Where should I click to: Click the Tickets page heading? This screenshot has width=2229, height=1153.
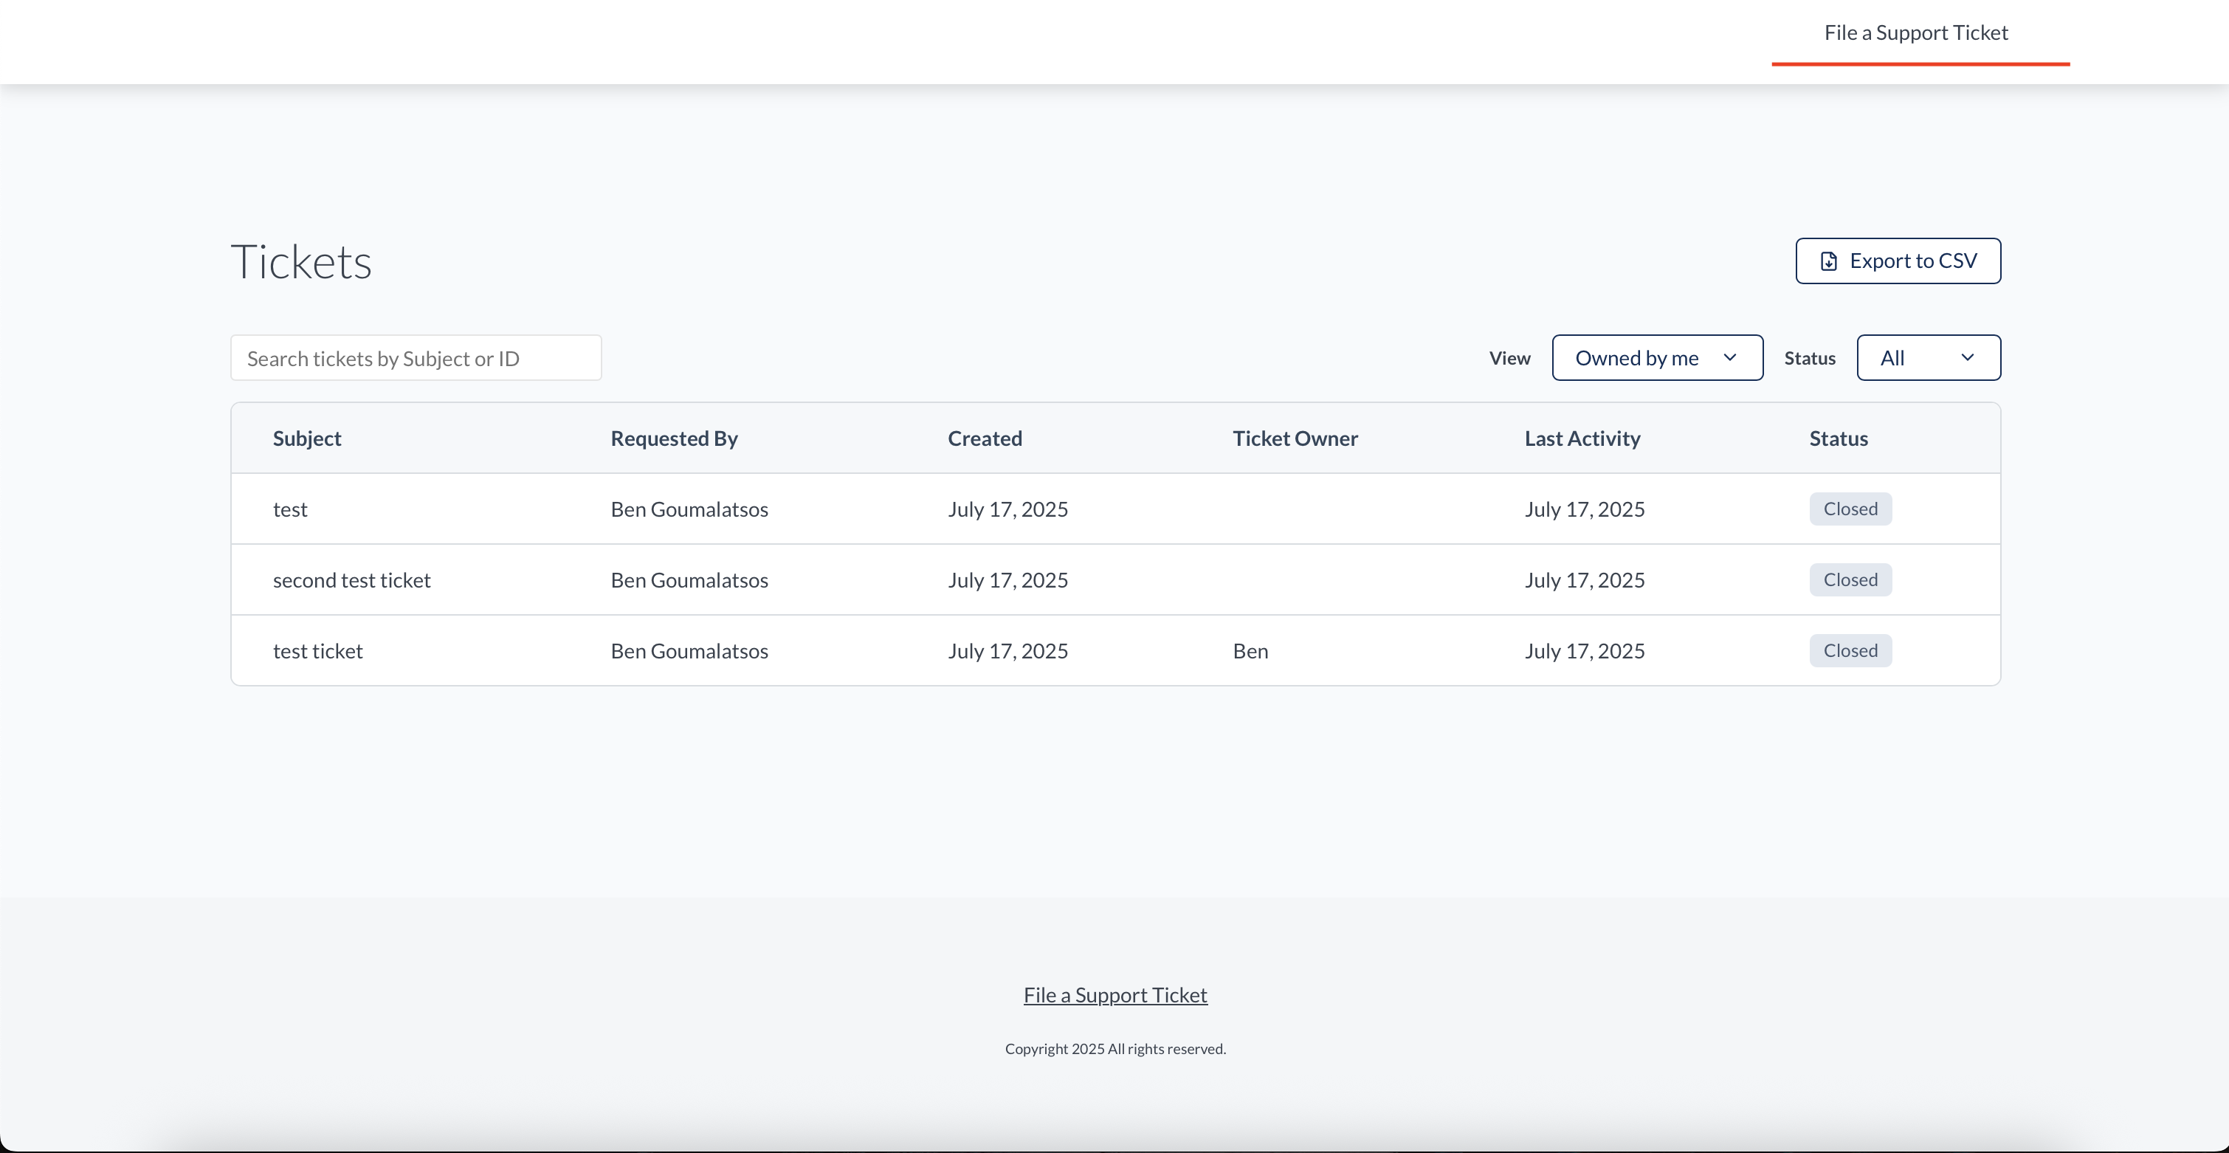(301, 261)
